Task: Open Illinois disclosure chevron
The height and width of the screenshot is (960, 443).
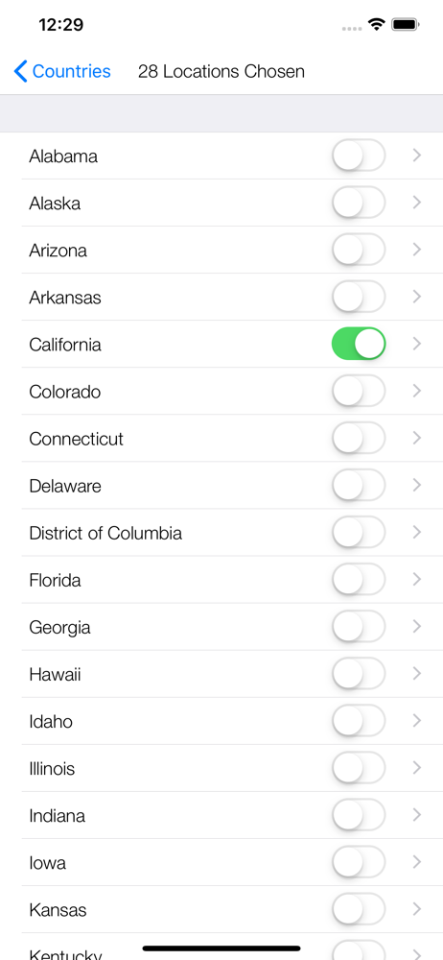Action: pyautogui.click(x=417, y=768)
